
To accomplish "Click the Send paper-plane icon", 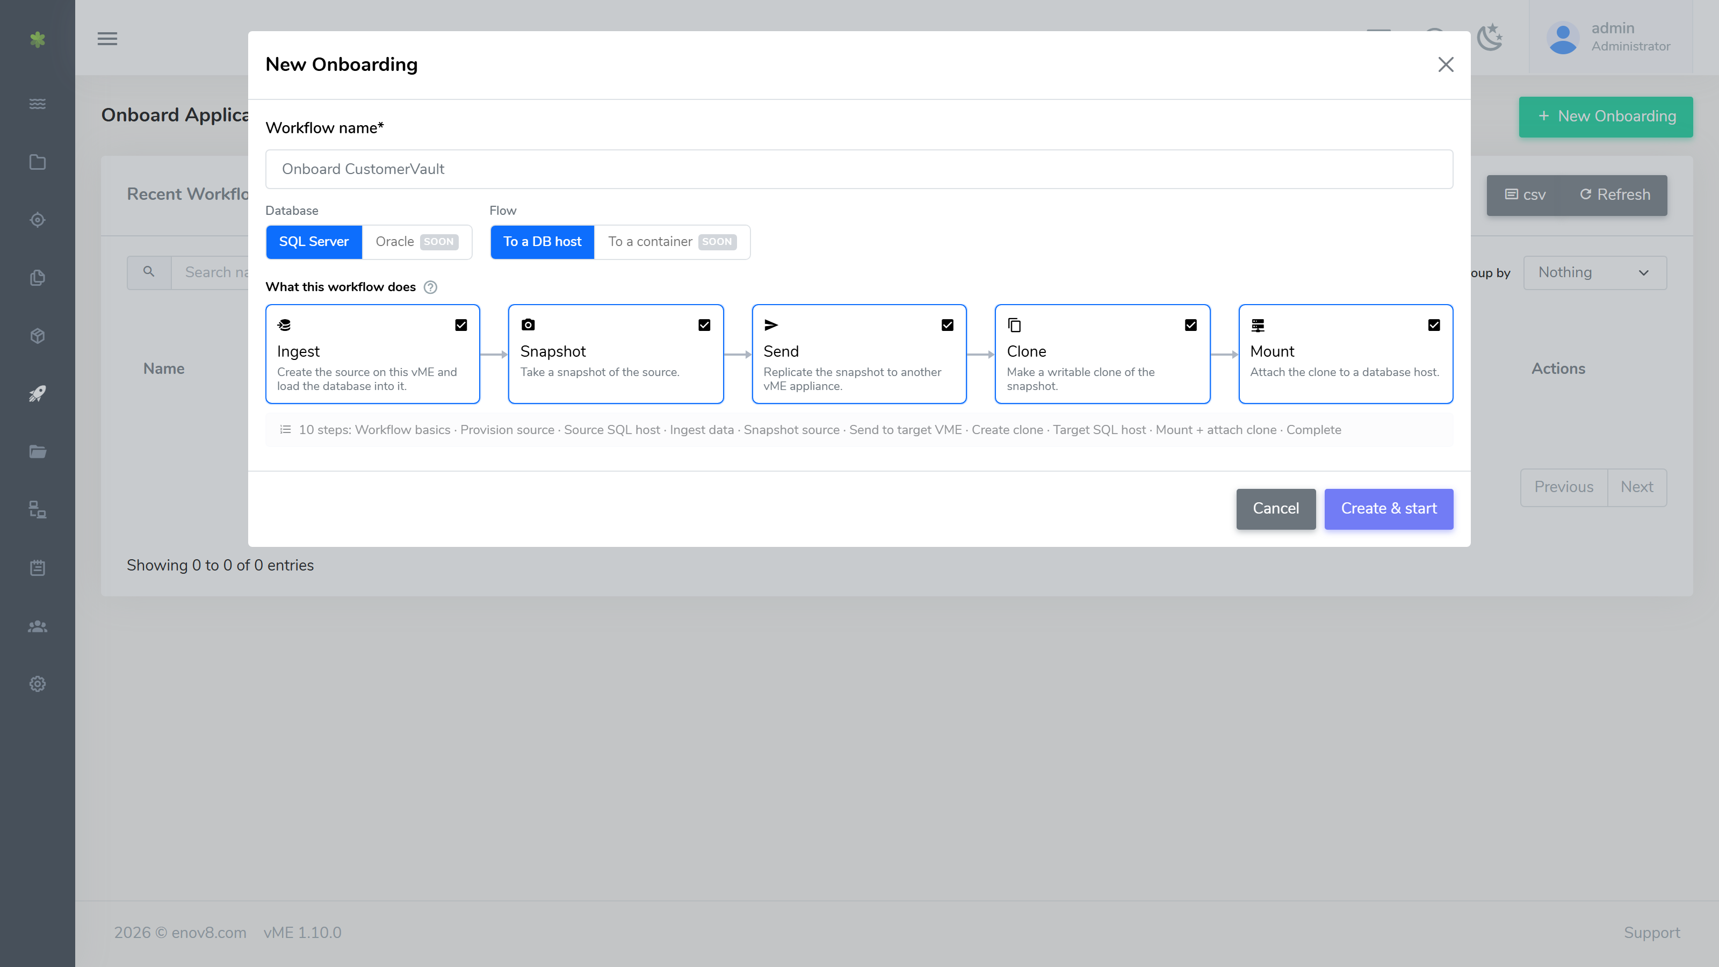I will click(x=771, y=325).
